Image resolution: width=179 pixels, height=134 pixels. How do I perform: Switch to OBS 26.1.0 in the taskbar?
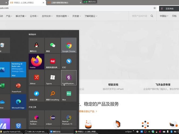pos(36,132)
